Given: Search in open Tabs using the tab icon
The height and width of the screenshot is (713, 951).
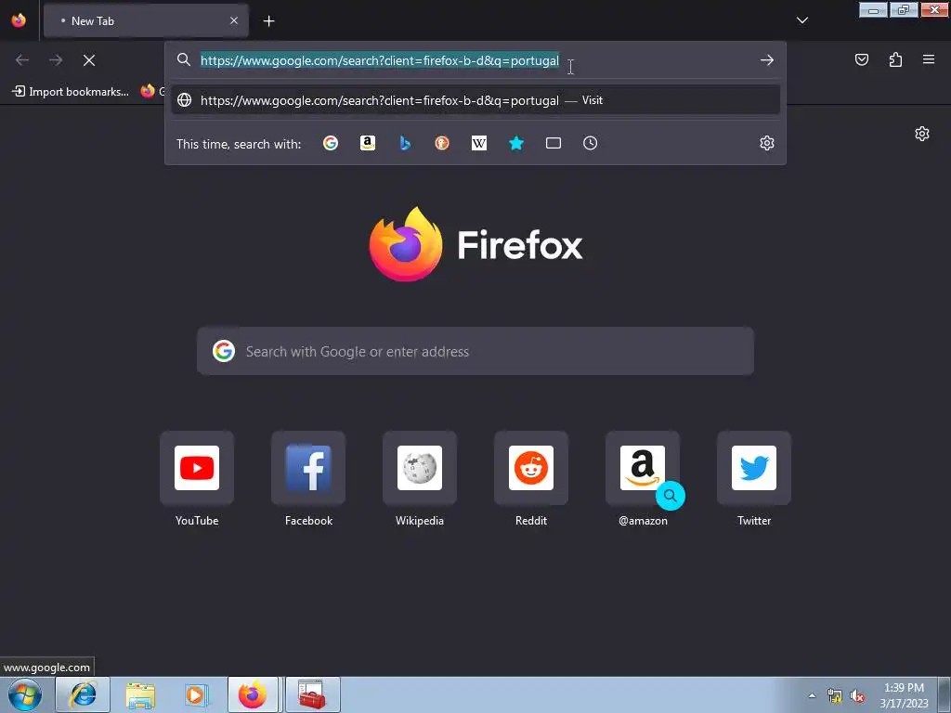Looking at the screenshot, I should coord(554,143).
